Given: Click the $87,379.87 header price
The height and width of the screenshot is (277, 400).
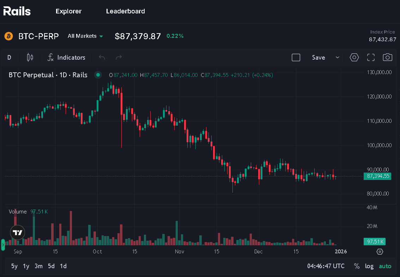Looking at the screenshot, I should [138, 36].
